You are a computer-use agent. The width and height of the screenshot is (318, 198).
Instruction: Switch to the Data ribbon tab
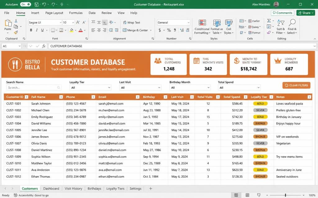(x=92, y=13)
